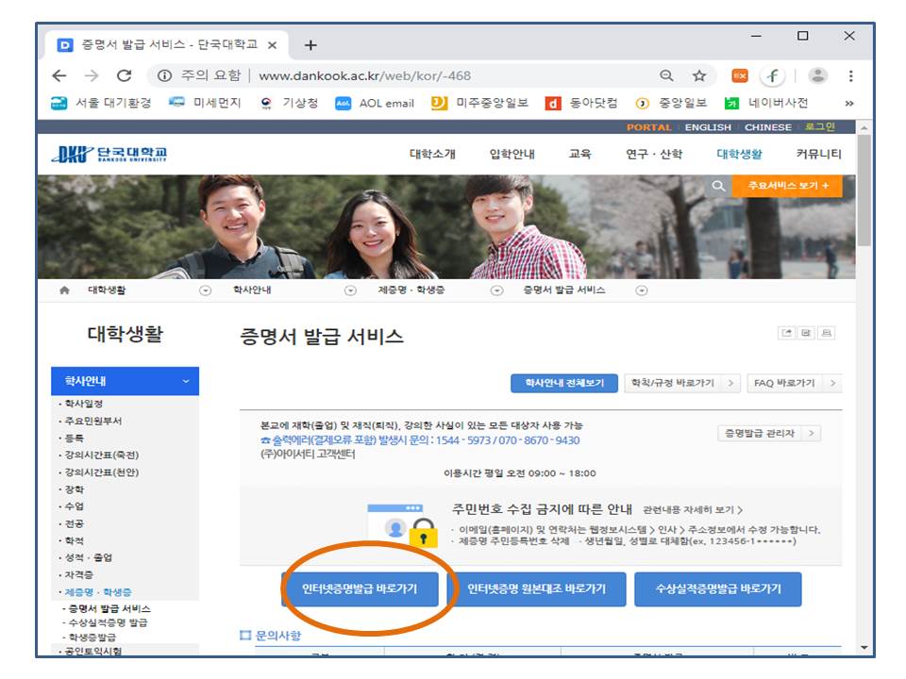
Task: Go to breadcrumb home icon
Action: (x=64, y=290)
